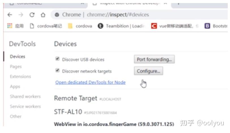The image size is (230, 133).
Task: Select Service workers in sidebar
Action: (25, 106)
